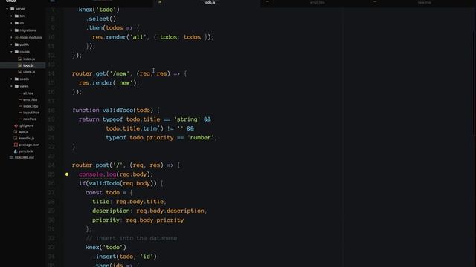
Task: Open .gitignore in the file tree
Action: tap(27, 125)
